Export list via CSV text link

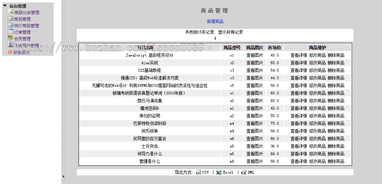[205, 172]
